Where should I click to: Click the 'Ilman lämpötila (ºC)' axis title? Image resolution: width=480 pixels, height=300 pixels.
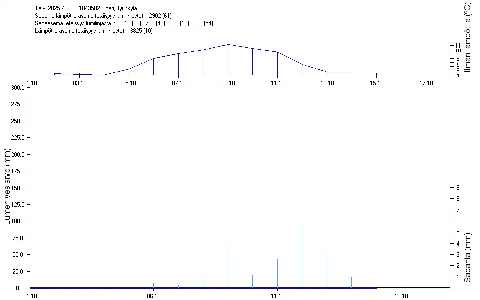tap(467, 38)
